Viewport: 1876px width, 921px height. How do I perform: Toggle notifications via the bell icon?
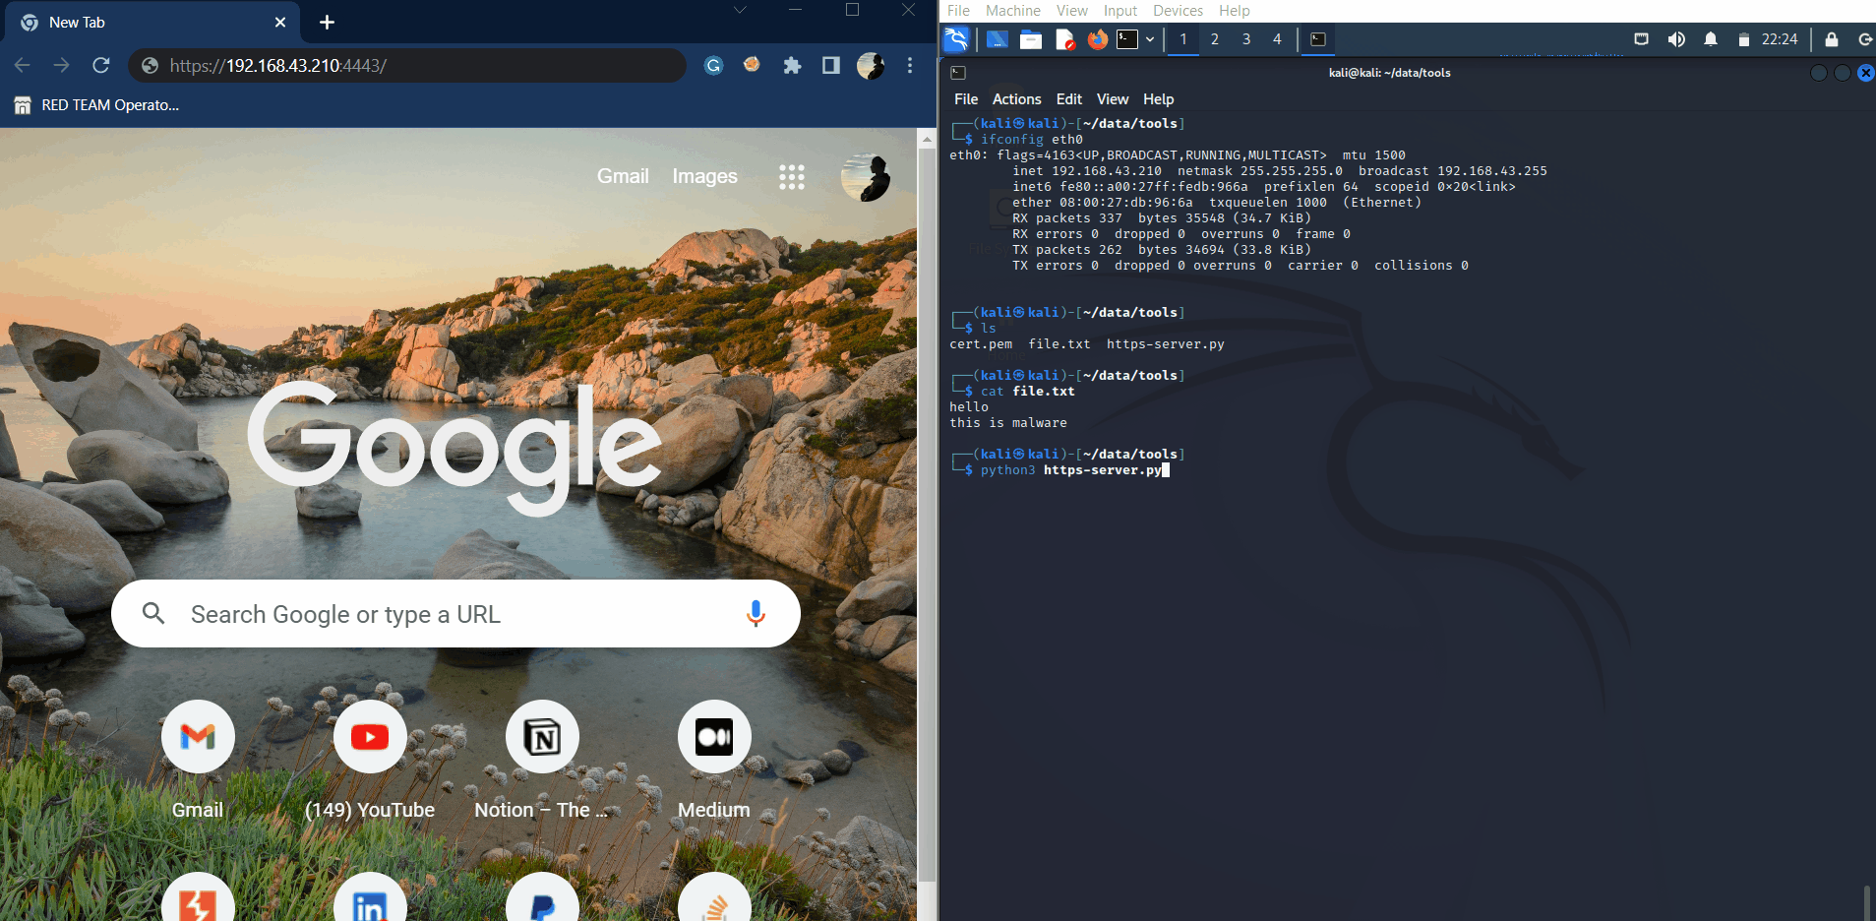click(1710, 39)
